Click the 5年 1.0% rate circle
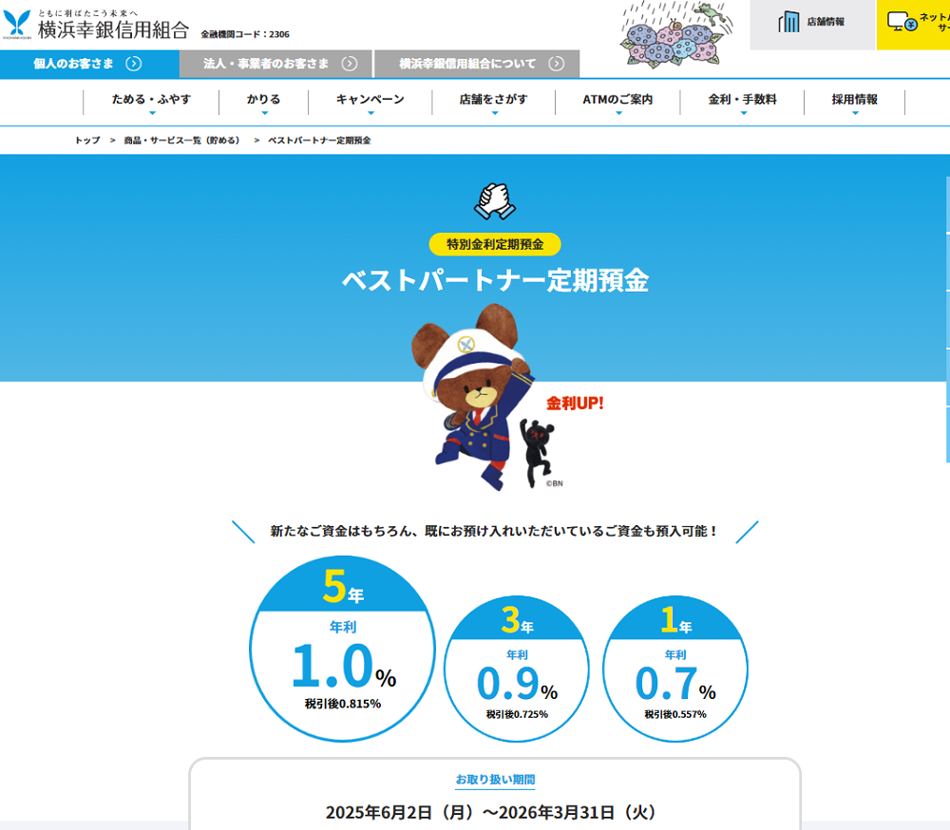 pyautogui.click(x=342, y=649)
